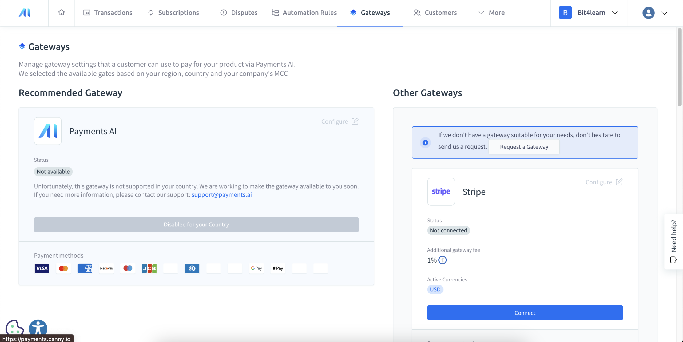This screenshot has width=683, height=342.
Task: Click the Gateways heading layer icon
Action: (x=22, y=46)
